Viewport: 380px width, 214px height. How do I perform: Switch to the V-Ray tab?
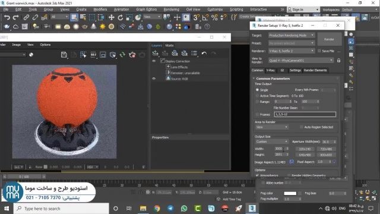click(x=271, y=70)
